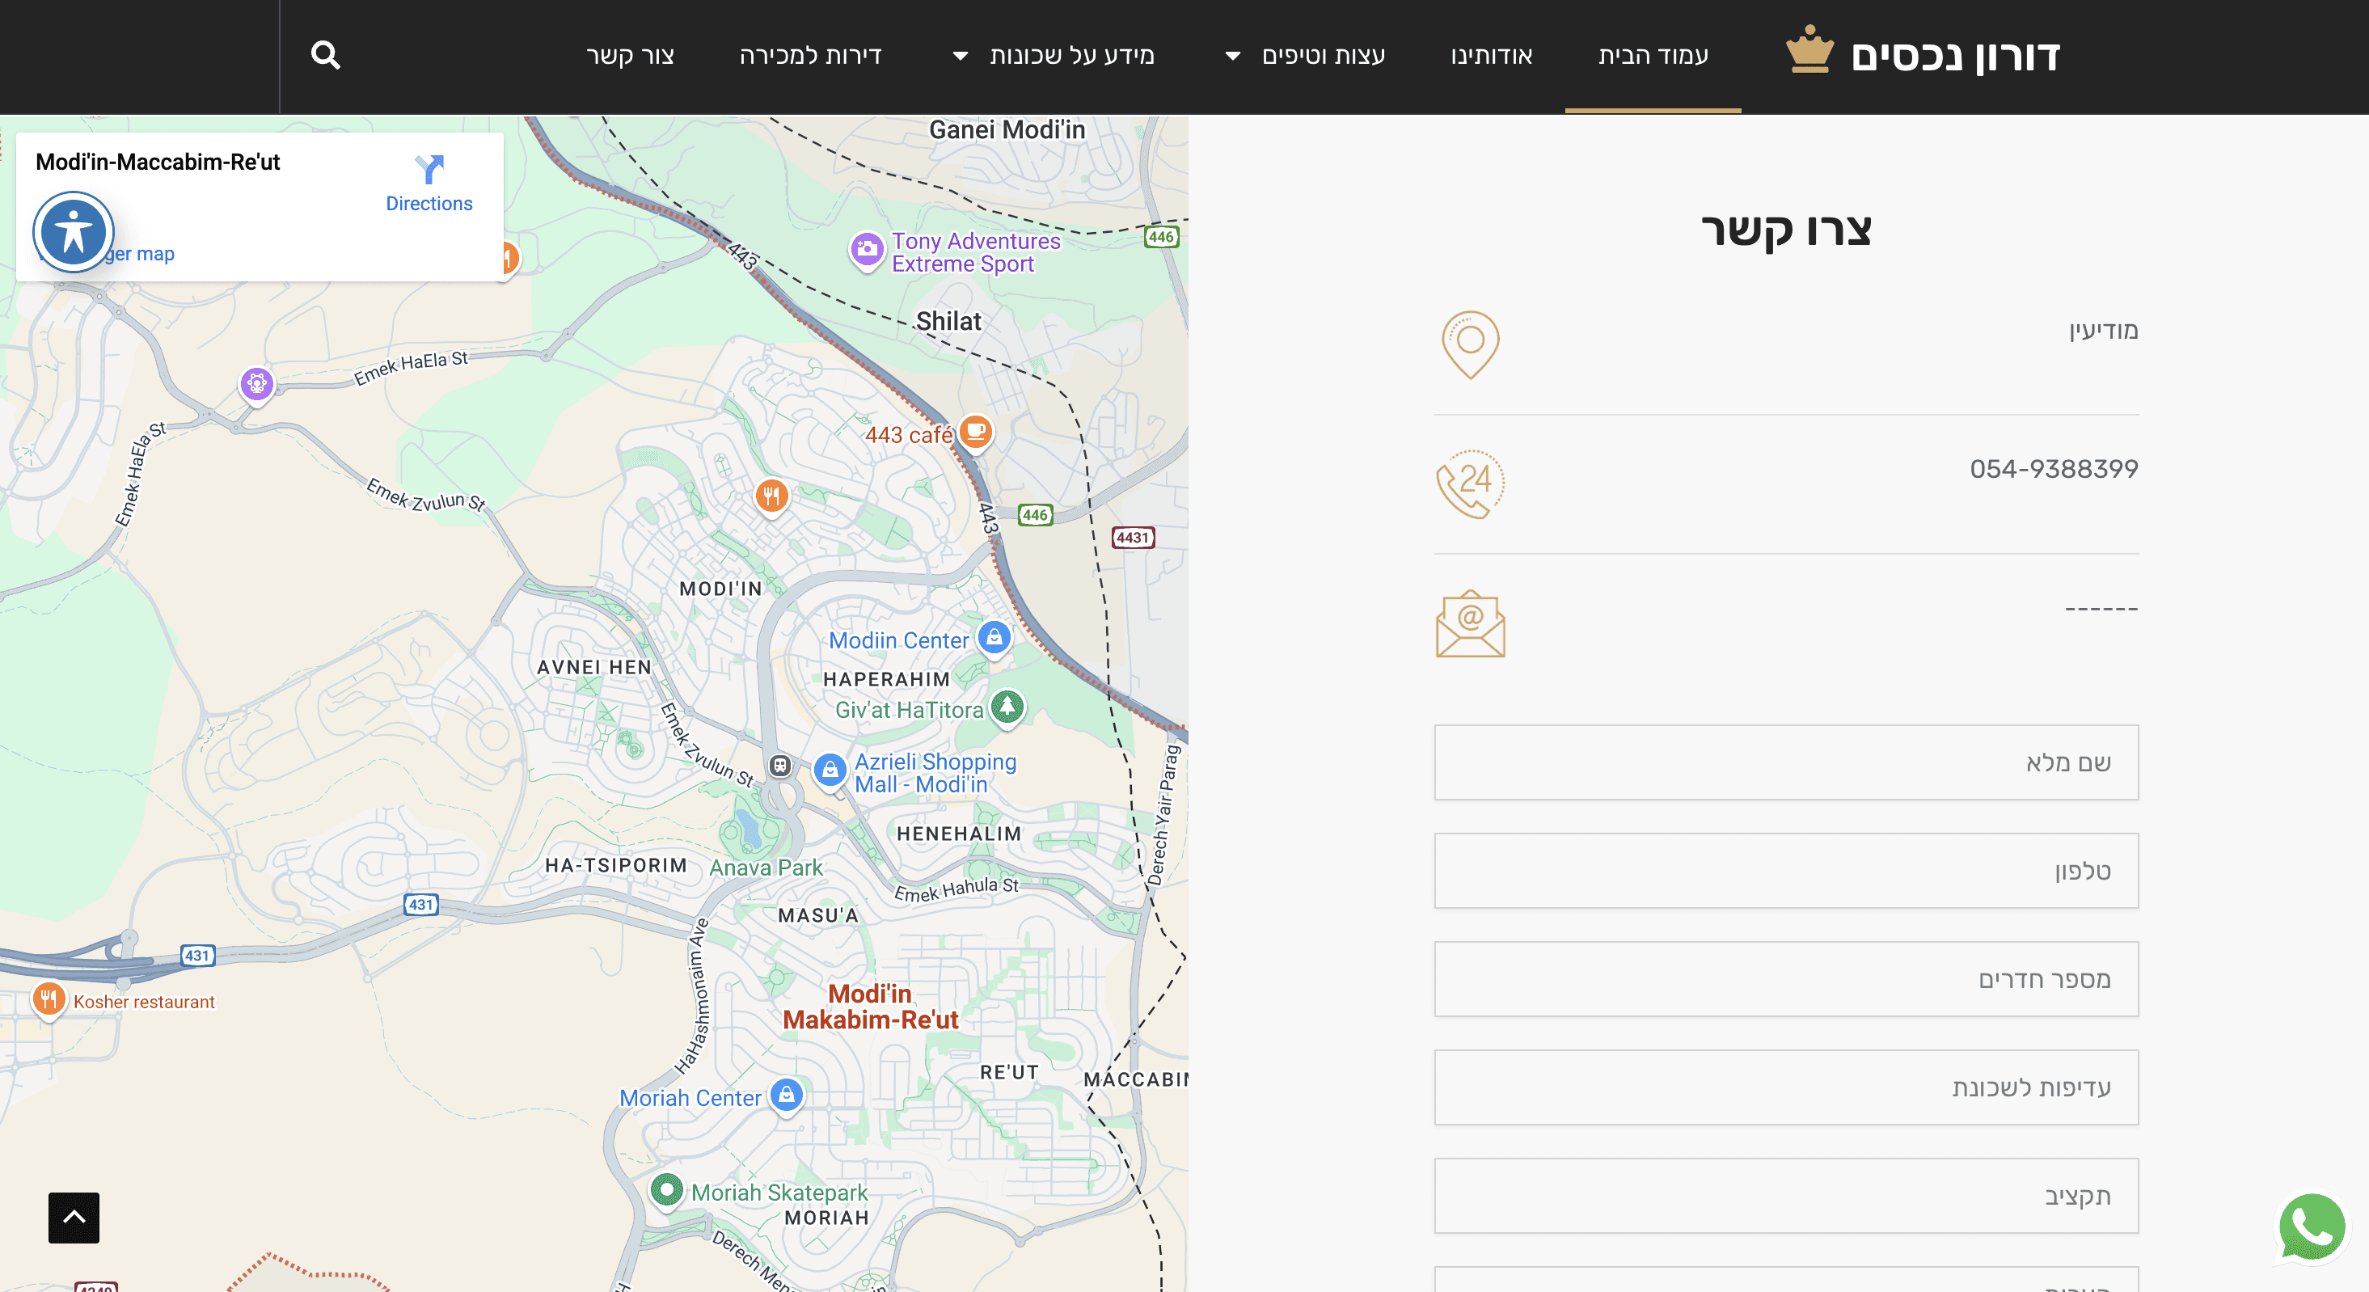
Task: Open WhatsApp chat bubble icon
Action: tap(2311, 1227)
